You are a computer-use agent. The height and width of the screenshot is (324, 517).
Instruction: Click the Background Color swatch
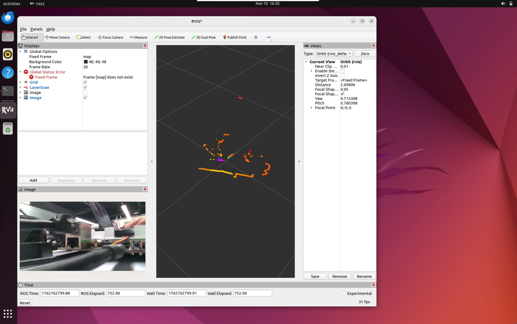click(86, 62)
